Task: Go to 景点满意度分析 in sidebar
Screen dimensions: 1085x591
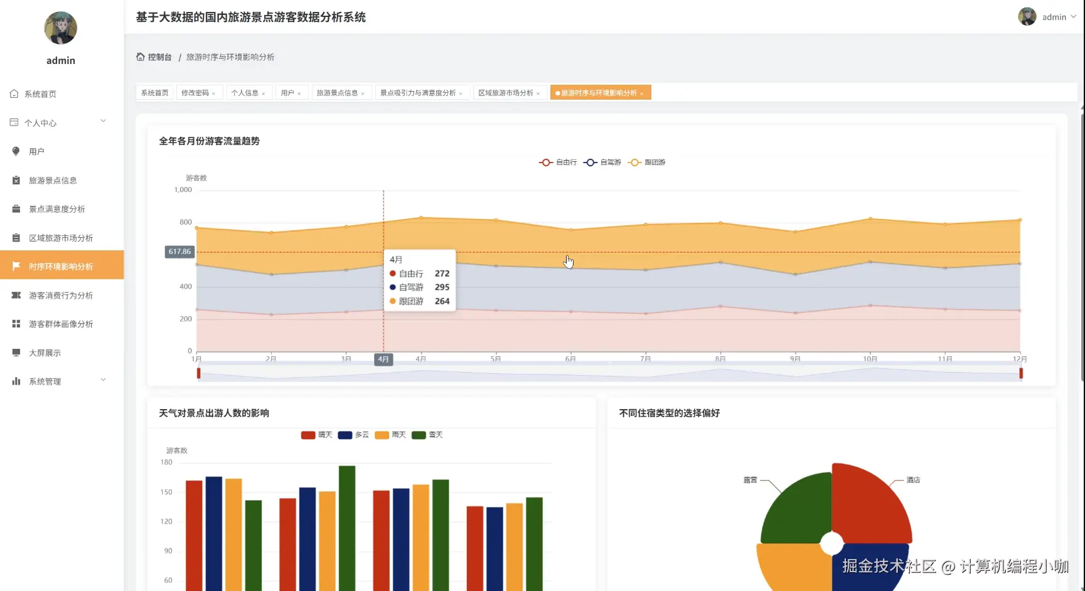Action: pyautogui.click(x=61, y=210)
